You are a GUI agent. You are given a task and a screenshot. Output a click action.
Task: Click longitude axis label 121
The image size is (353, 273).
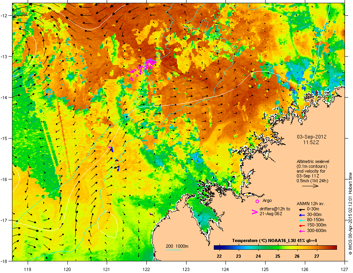pyautogui.click(x=107, y=269)
